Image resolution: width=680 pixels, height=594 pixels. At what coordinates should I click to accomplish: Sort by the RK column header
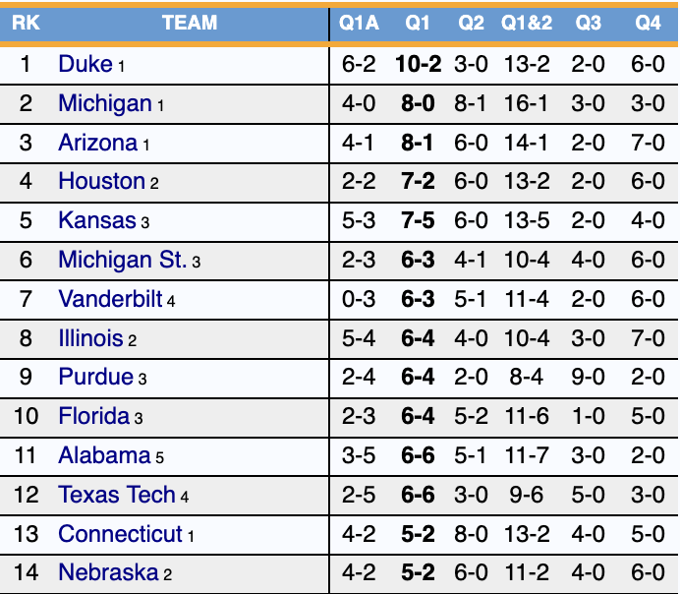(27, 23)
